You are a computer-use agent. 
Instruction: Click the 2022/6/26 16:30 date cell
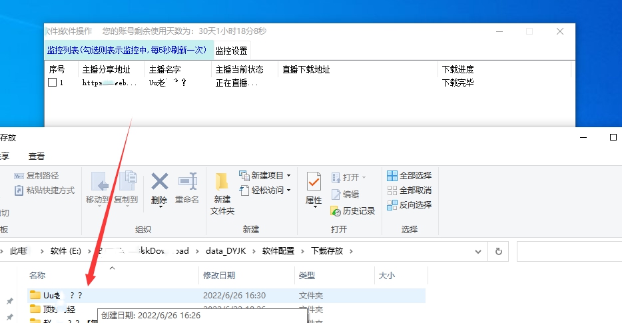(x=234, y=296)
